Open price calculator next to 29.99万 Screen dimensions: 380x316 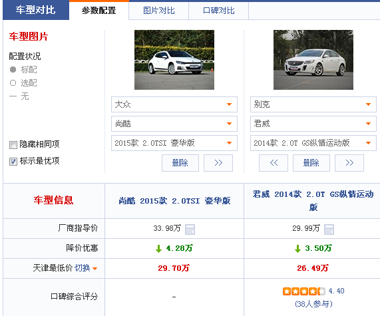tap(329, 230)
